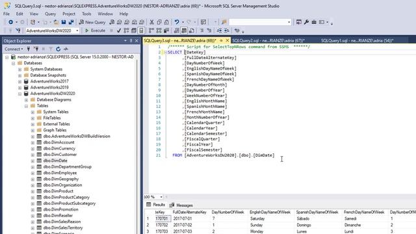Collapse the Tables folder node

[26, 106]
